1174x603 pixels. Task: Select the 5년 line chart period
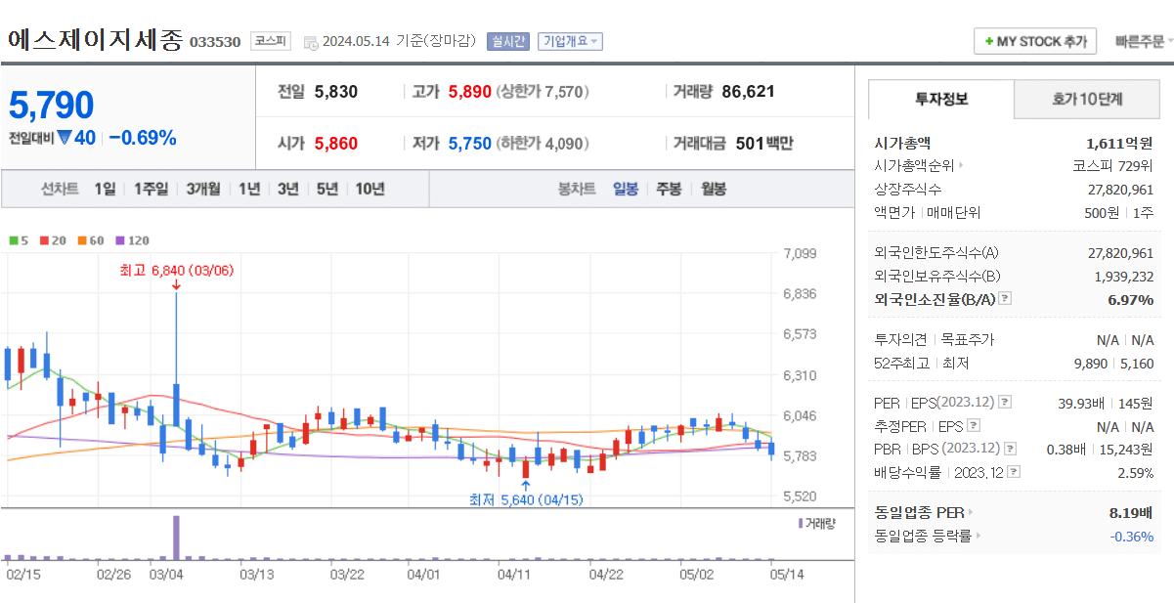(327, 190)
